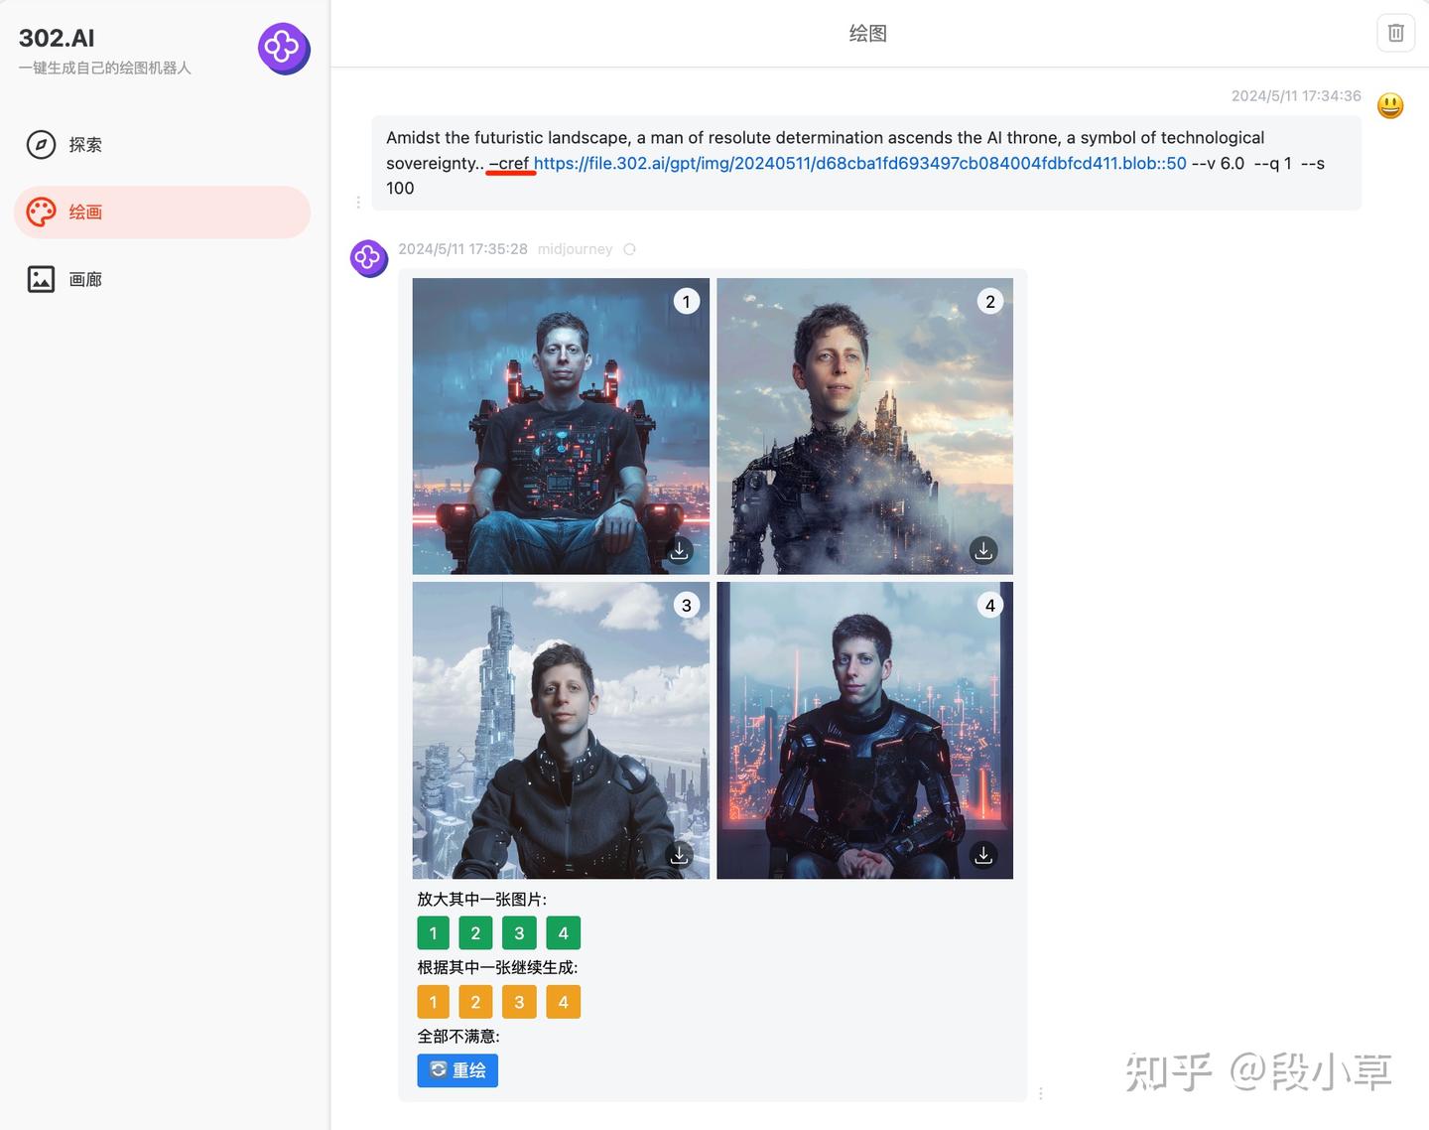Generate variations of image 3 (orange)

click(x=519, y=1002)
